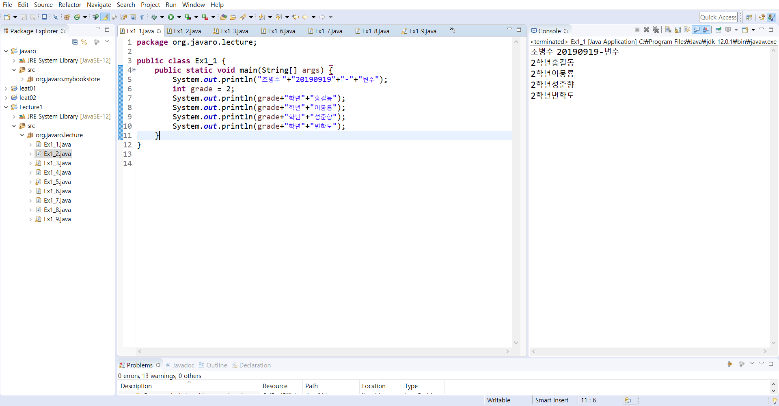Click the Save icon in toolbar
779x406 pixels.
24,17
